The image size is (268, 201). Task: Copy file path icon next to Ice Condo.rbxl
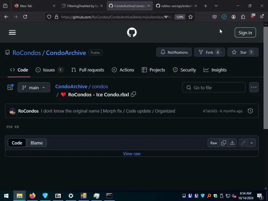point(133,94)
